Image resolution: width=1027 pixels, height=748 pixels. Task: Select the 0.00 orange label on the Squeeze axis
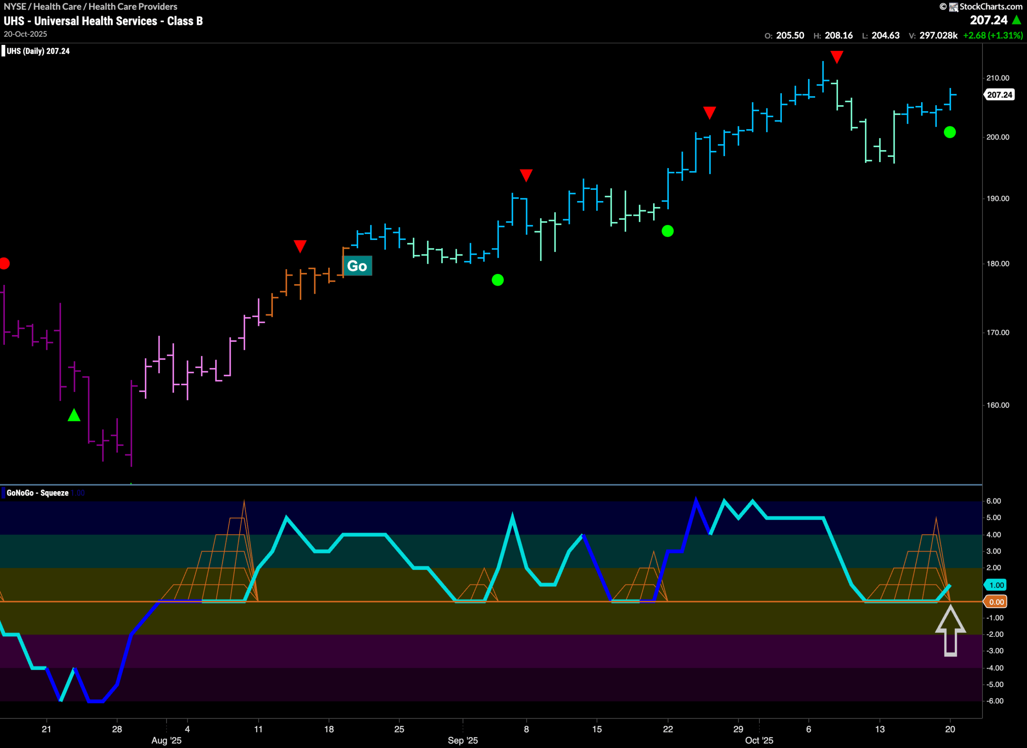pyautogui.click(x=996, y=602)
